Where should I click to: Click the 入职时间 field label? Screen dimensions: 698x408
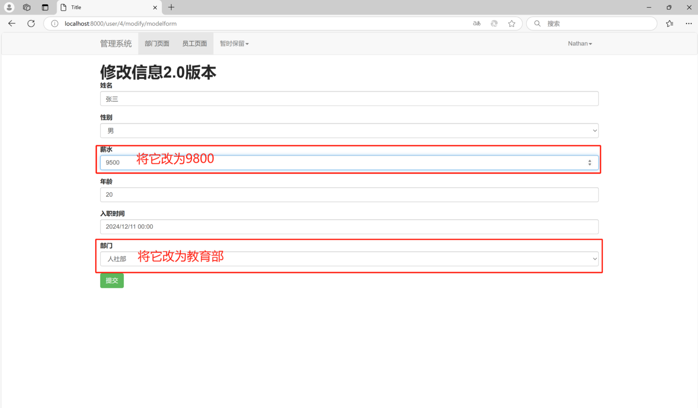click(112, 213)
